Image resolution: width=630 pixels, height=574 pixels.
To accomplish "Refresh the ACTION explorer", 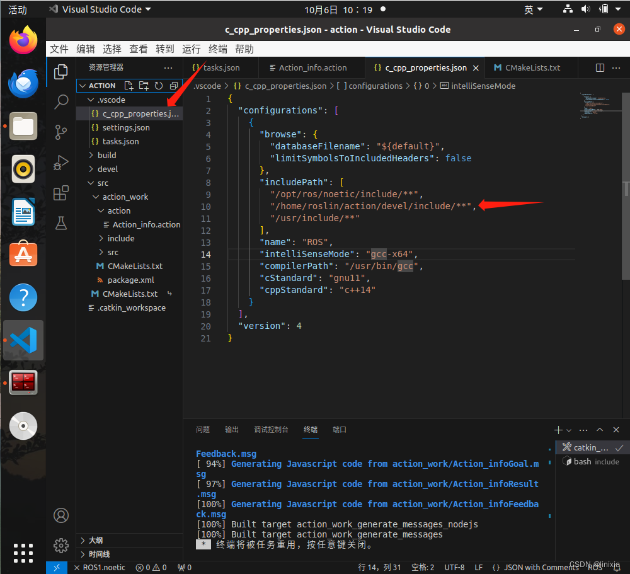I will [159, 86].
